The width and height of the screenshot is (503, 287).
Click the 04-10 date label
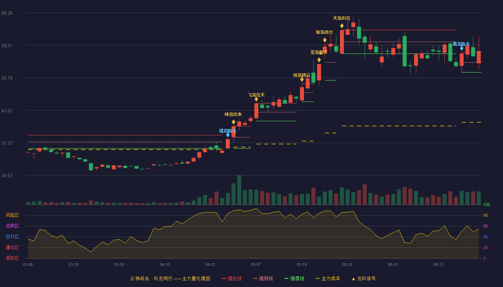pos(165,264)
